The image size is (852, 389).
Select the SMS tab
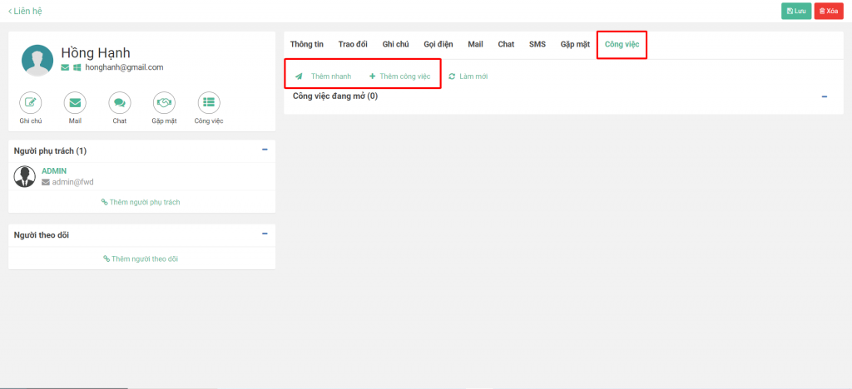(537, 44)
